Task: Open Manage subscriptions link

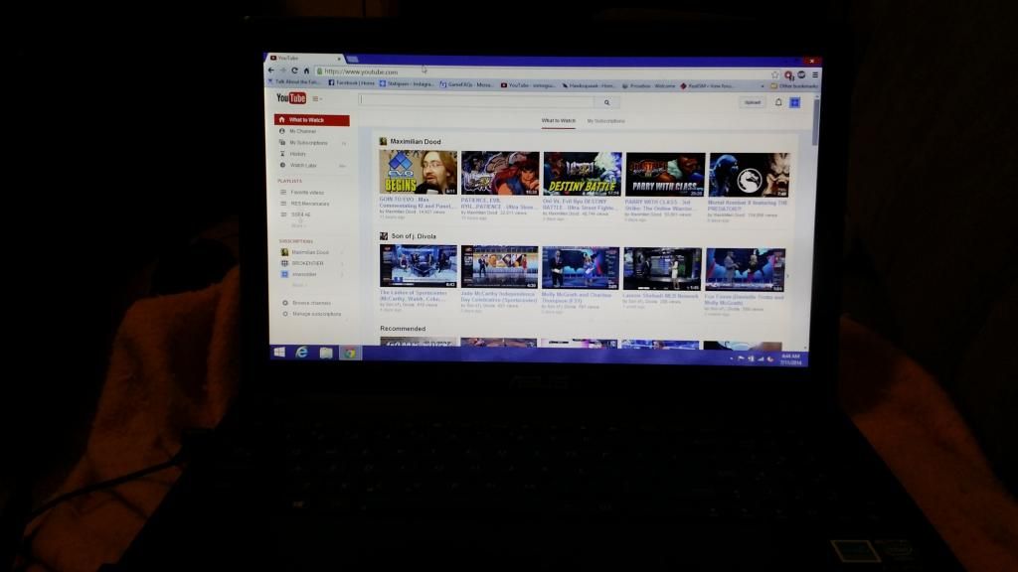Action: [315, 314]
